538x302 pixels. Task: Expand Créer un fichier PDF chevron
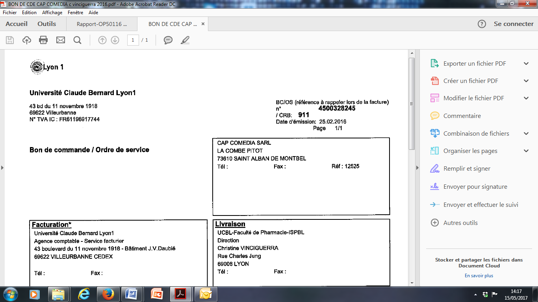point(526,81)
